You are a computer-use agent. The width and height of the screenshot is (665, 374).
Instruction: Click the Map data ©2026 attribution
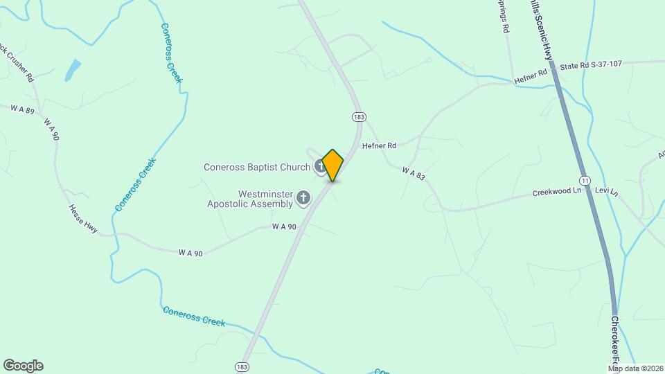pos(636,369)
